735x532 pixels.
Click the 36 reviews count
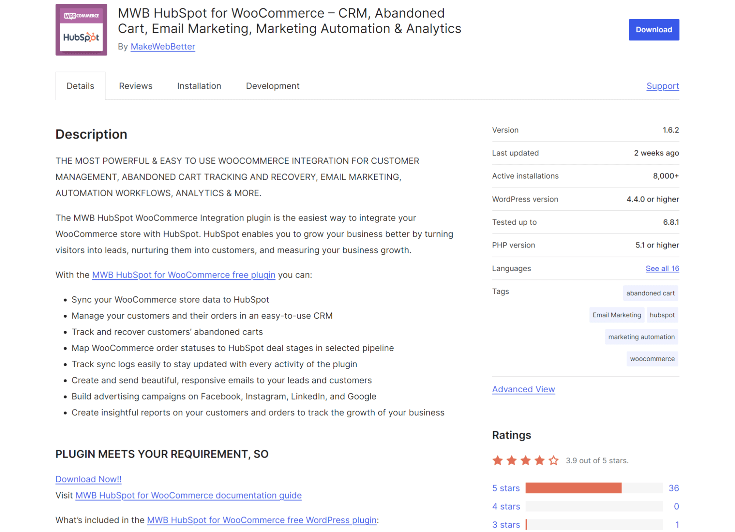[674, 488]
